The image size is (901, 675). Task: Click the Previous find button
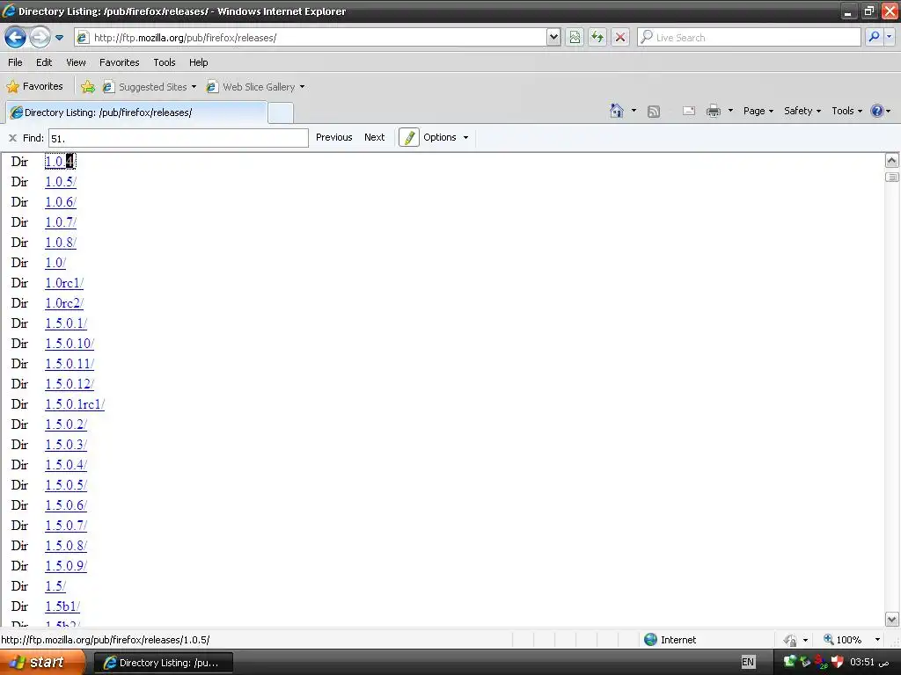333,137
